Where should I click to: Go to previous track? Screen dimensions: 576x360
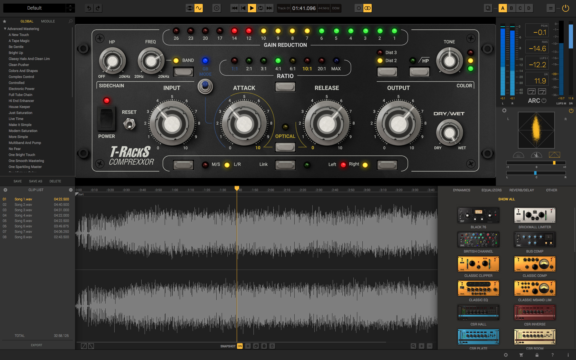click(x=243, y=8)
